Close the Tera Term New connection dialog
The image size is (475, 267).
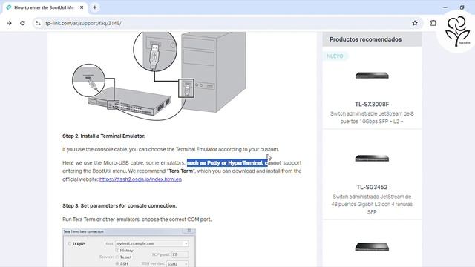pos(189,231)
